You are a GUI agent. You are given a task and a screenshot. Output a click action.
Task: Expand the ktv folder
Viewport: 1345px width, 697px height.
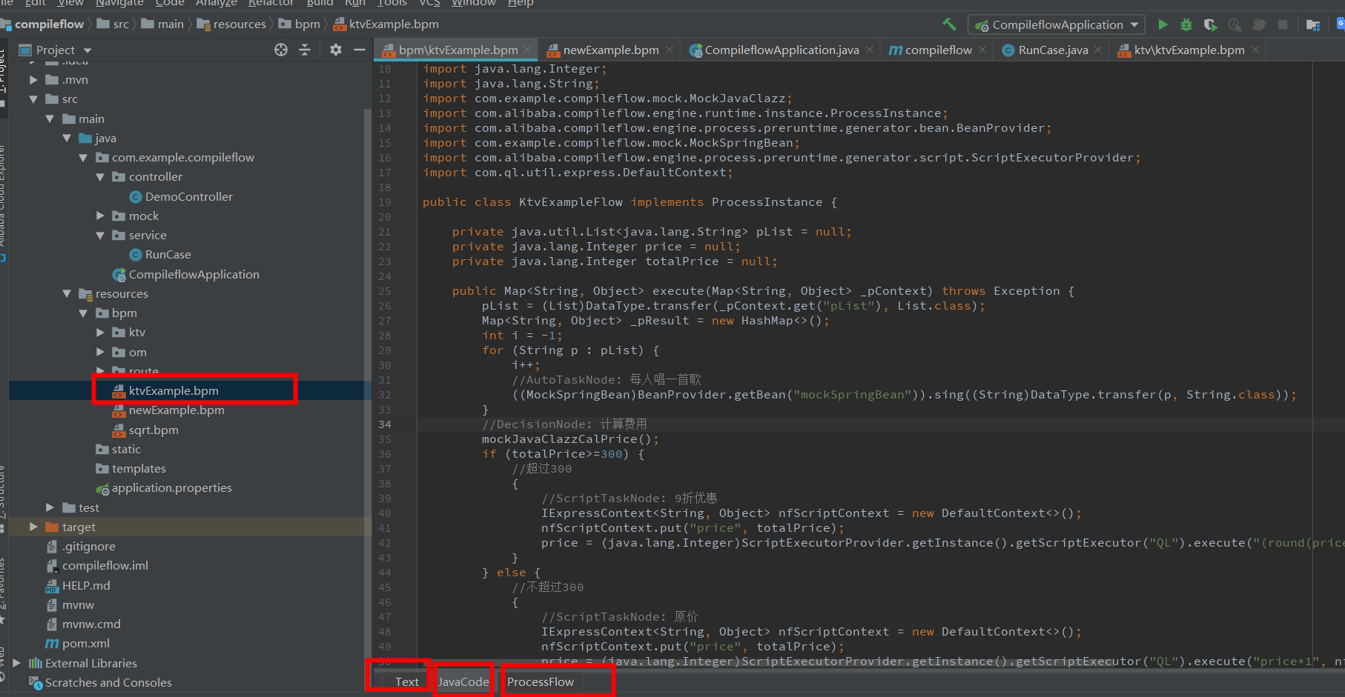coord(100,332)
